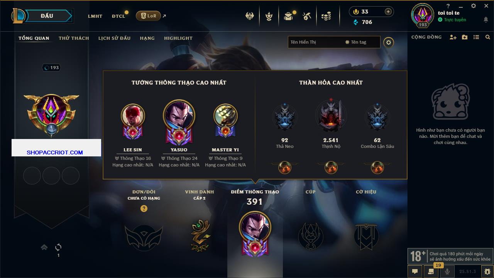Open the backpack items icon

point(288,16)
